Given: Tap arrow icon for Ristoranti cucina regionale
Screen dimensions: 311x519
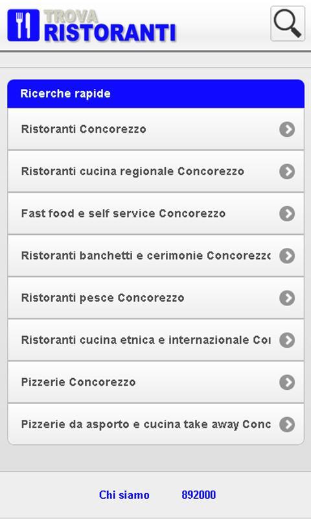Looking at the screenshot, I should [x=287, y=171].
